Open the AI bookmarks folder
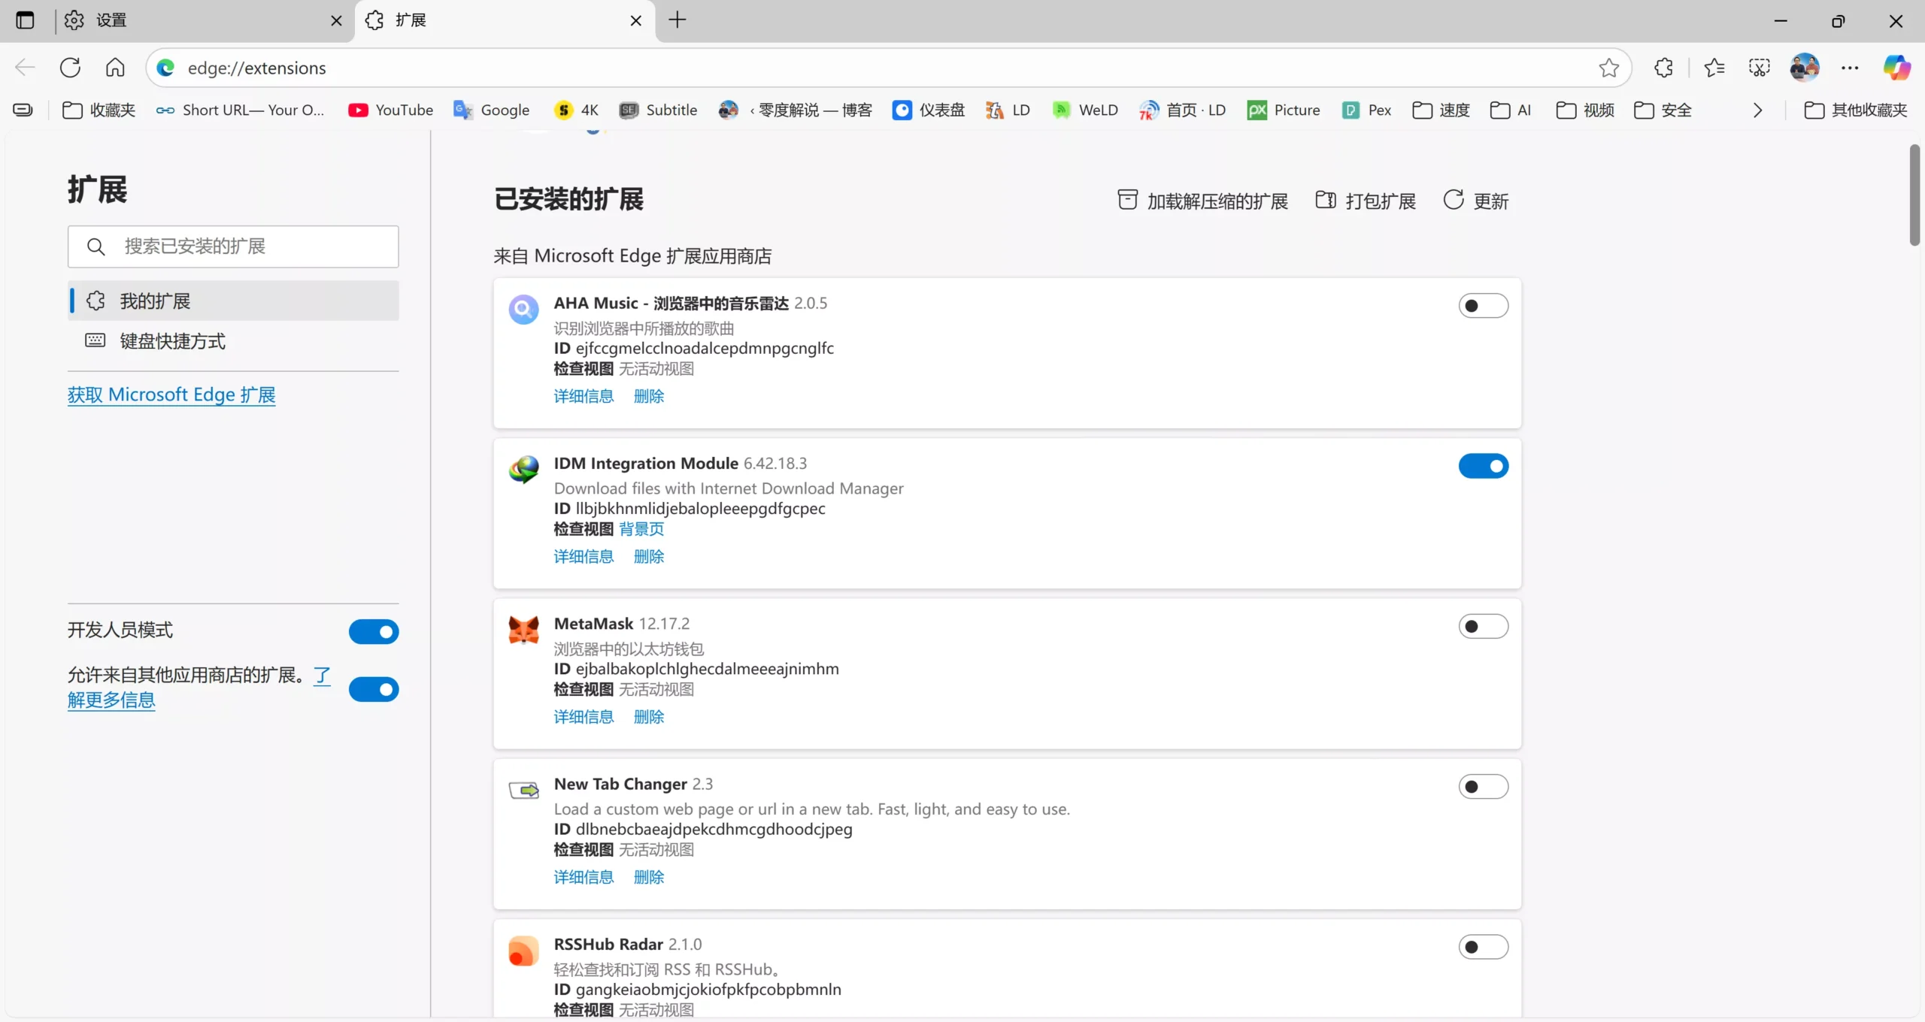This screenshot has width=1925, height=1022. tap(1510, 110)
